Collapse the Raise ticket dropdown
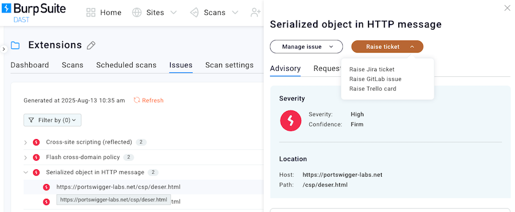 (x=387, y=47)
